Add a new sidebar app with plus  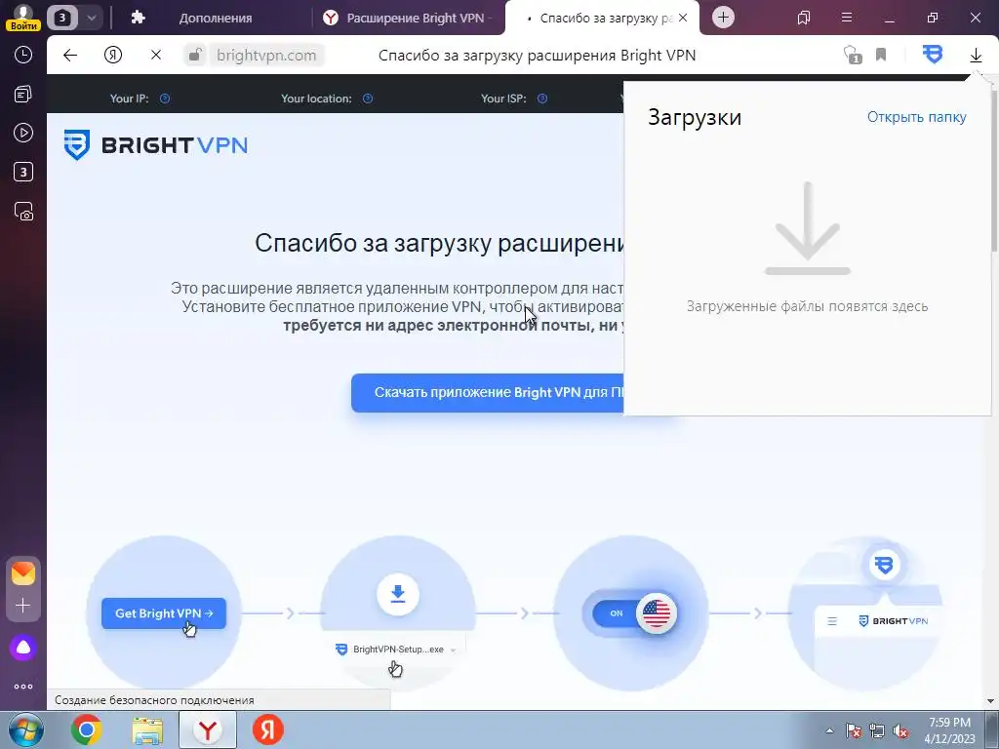click(23, 605)
